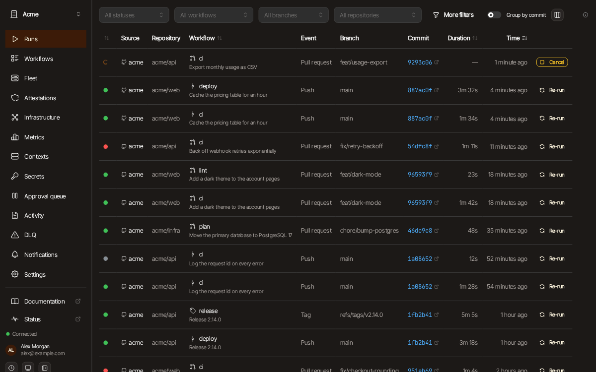Click the '5m 5s' duration cell
The height and width of the screenshot is (372, 596).
tap(469, 314)
